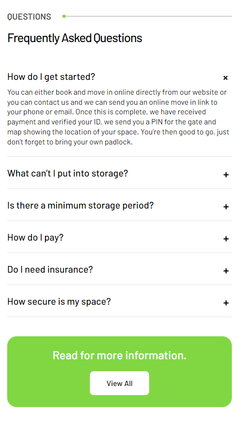This screenshot has height=431, width=239.
Task: Click the Frequently Asked Questions heading
Action: coord(75,38)
